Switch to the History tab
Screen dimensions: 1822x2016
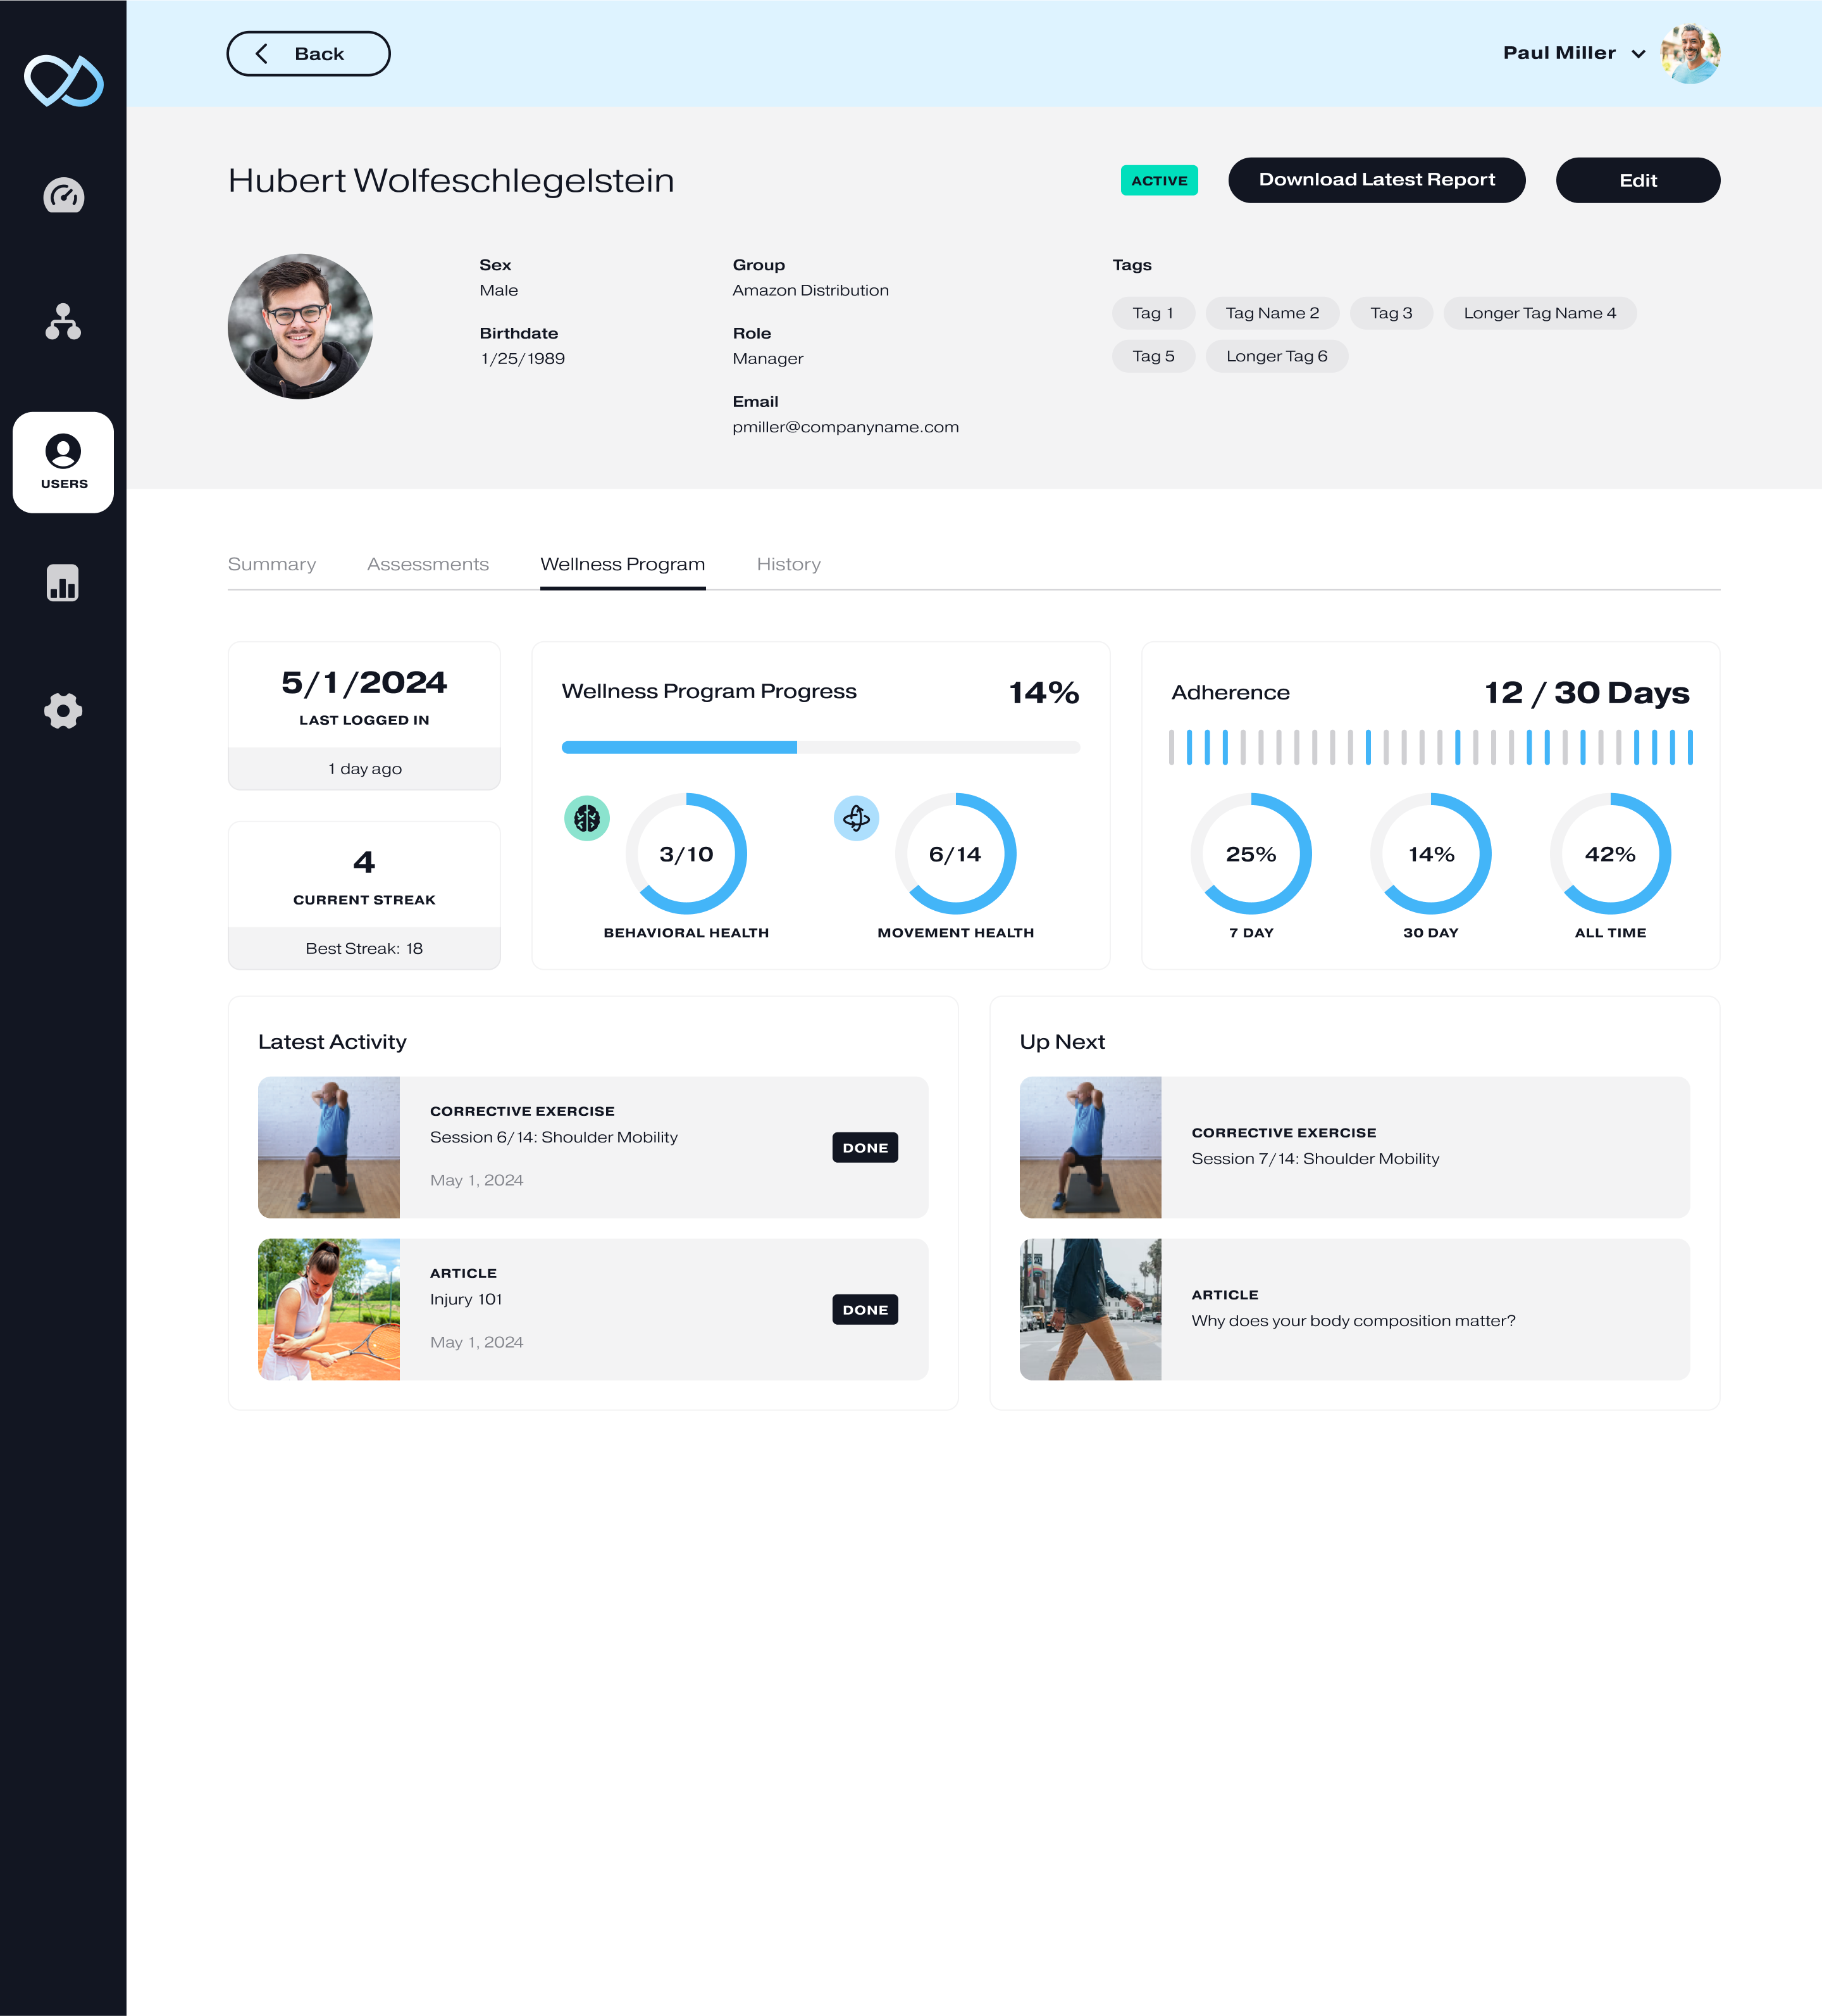click(788, 564)
